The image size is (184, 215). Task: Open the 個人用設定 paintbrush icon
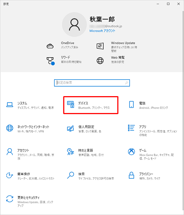click(x=70, y=128)
